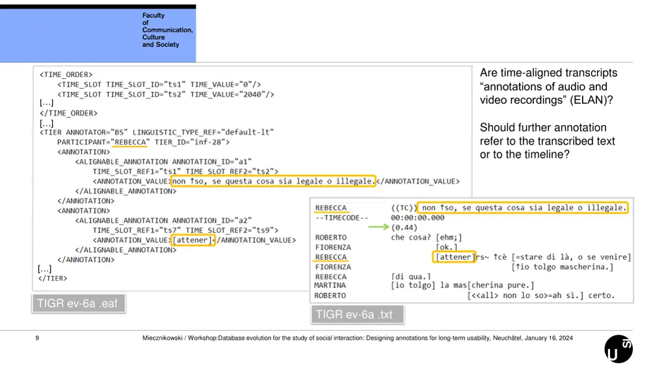Select the ALIGNABLE_ANNOTATION line with ANNOTATION_ID="a1"
Image resolution: width=666 pixels, height=375 pixels.
(163, 161)
